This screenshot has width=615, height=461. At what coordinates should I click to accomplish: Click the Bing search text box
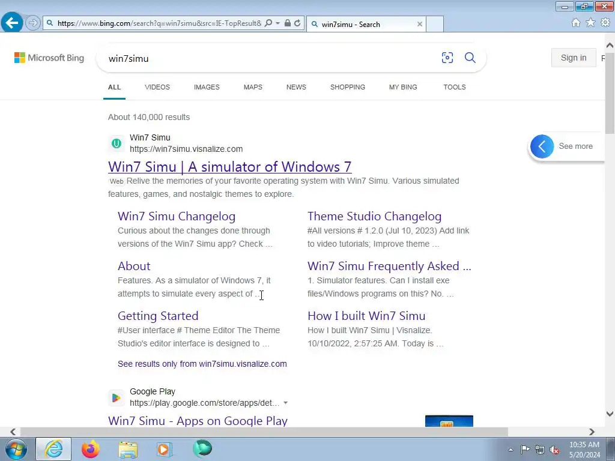(271, 58)
